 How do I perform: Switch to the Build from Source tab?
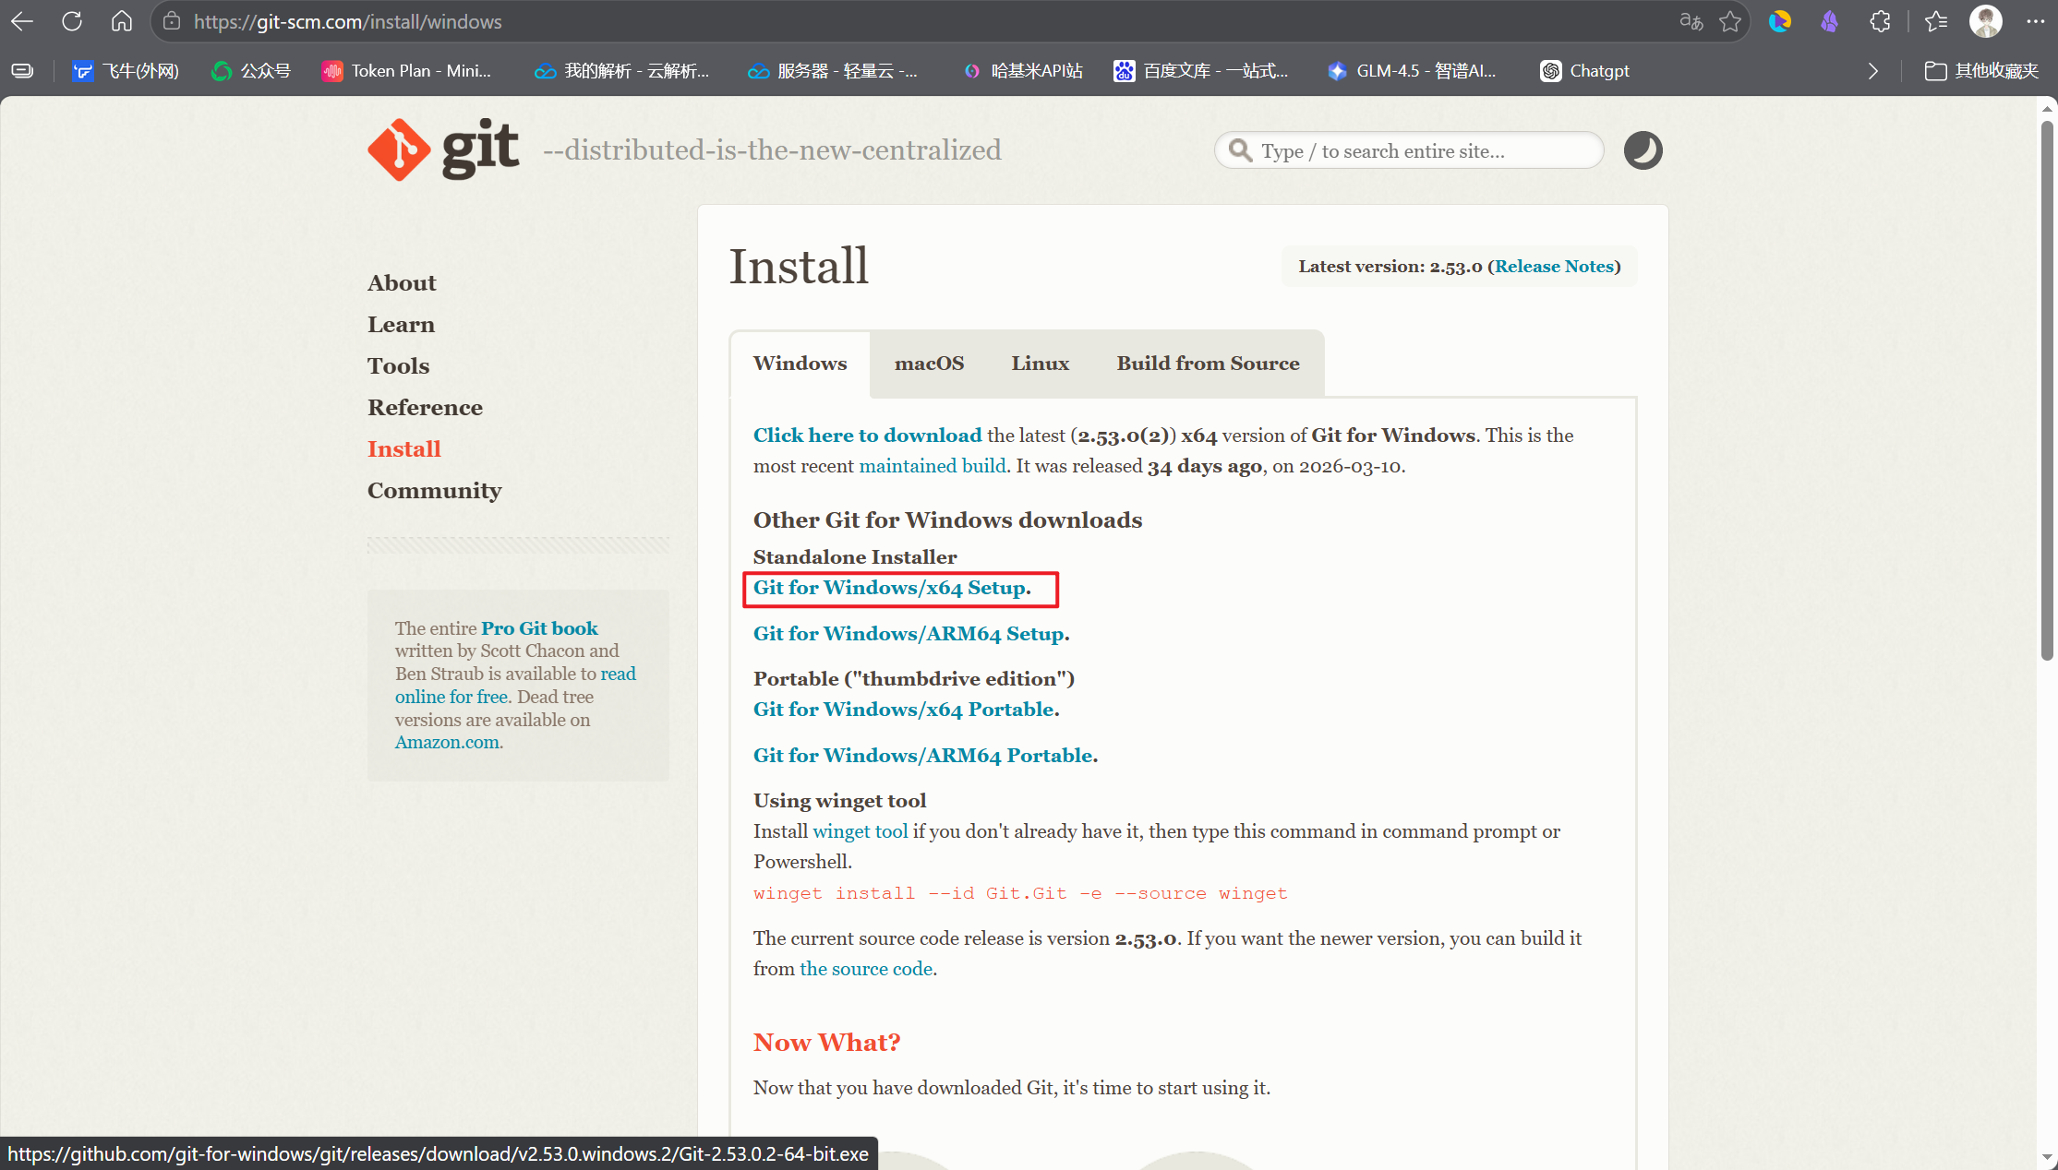[1208, 364]
